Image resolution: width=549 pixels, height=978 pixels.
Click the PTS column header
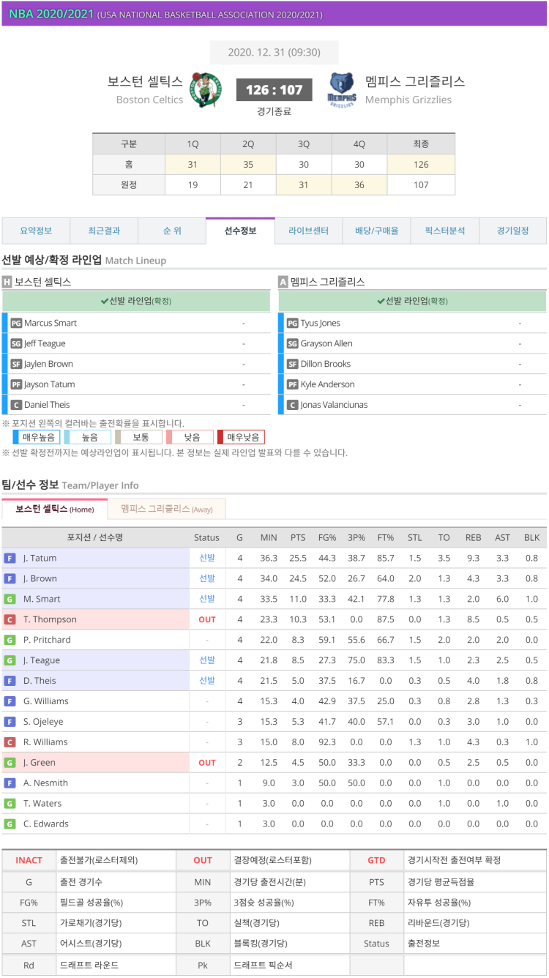[298, 537]
